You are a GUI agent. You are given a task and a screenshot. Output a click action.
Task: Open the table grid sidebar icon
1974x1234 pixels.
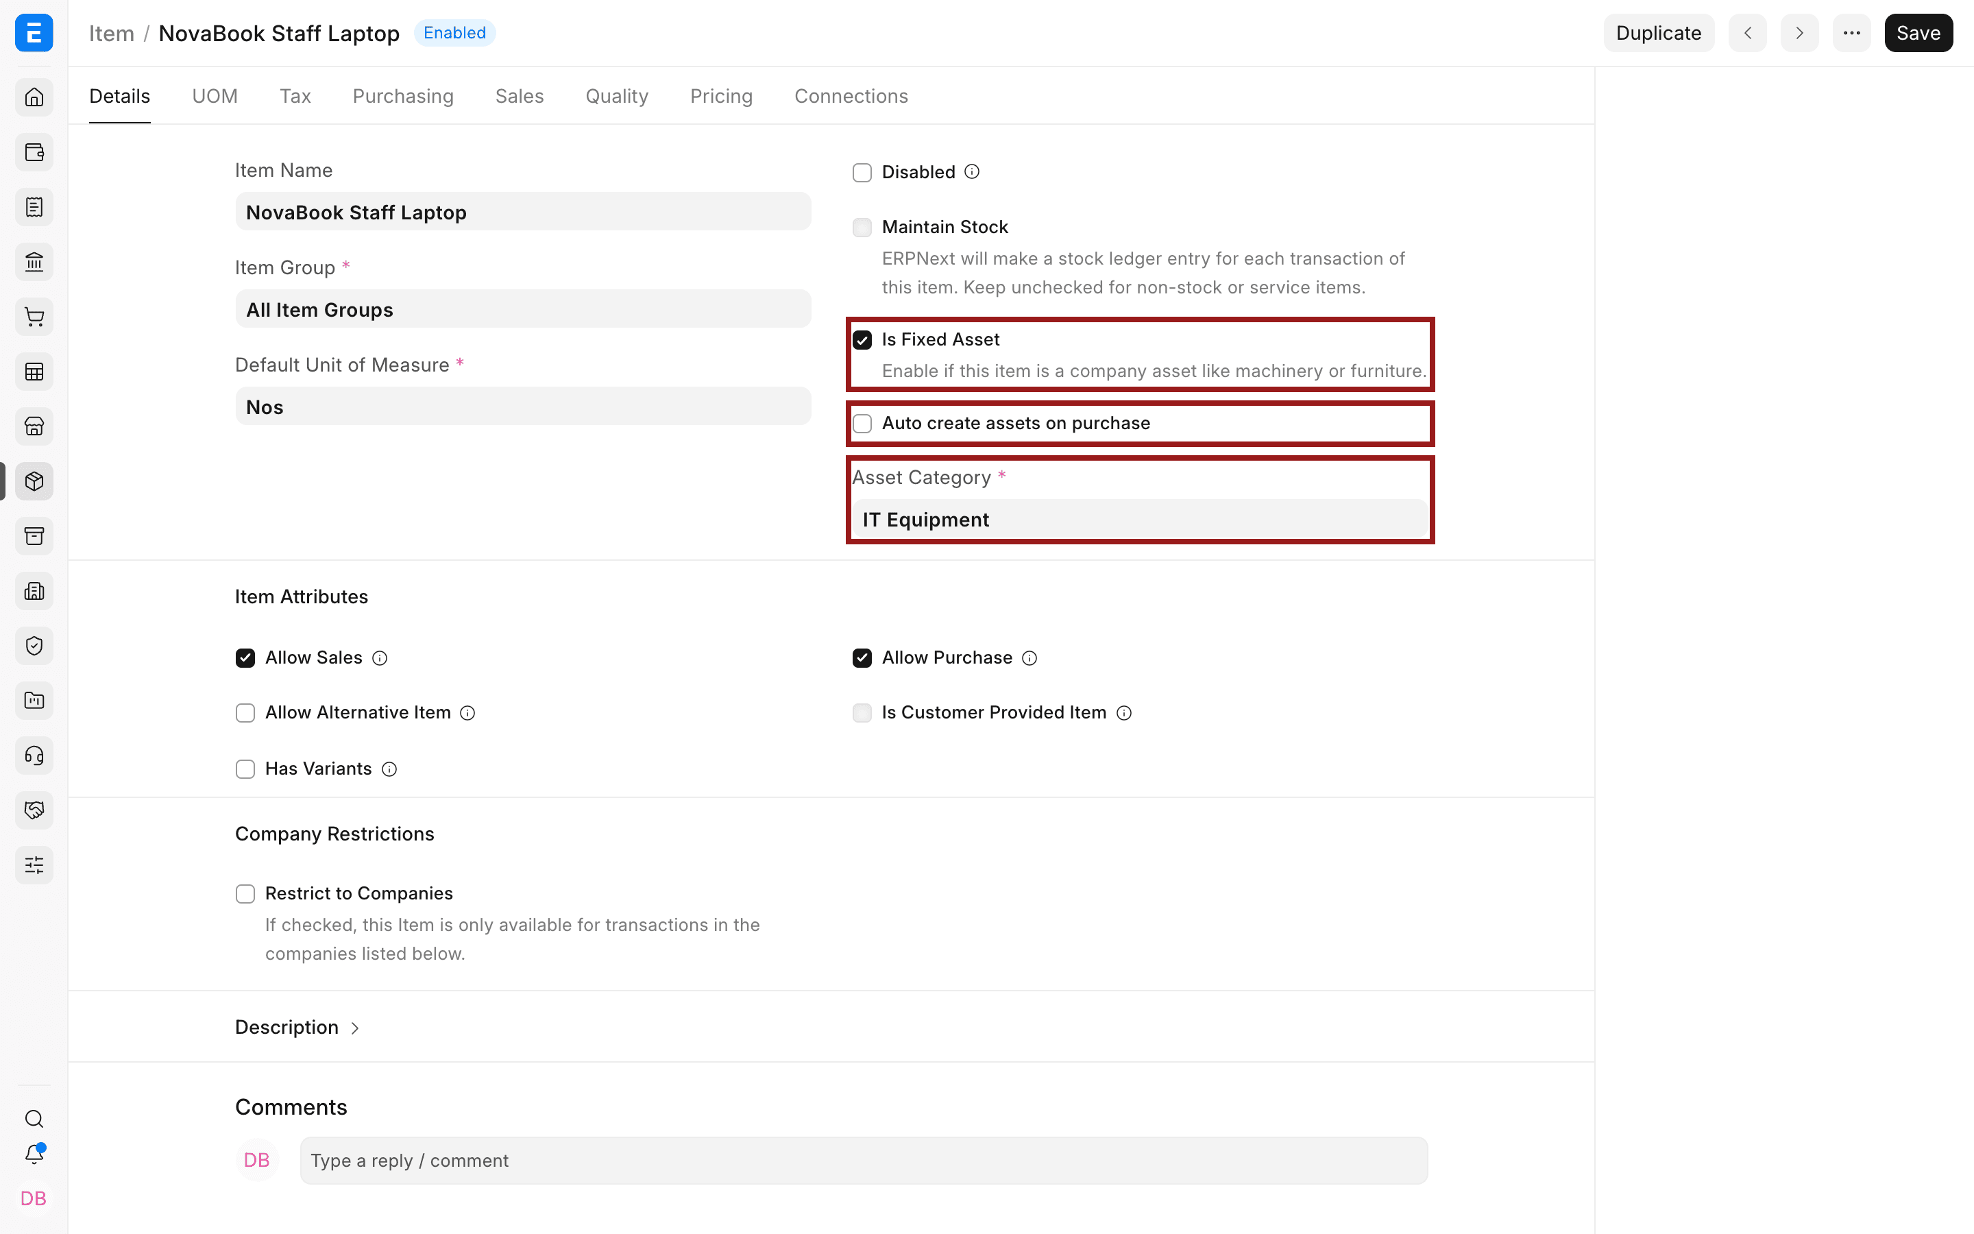point(34,372)
